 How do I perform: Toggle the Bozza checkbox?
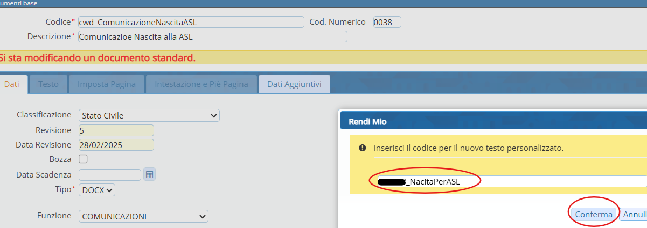(83, 159)
